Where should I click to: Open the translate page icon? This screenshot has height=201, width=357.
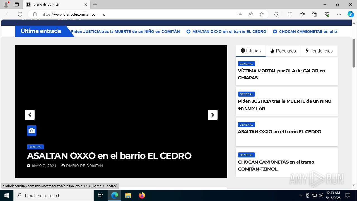(239, 14)
